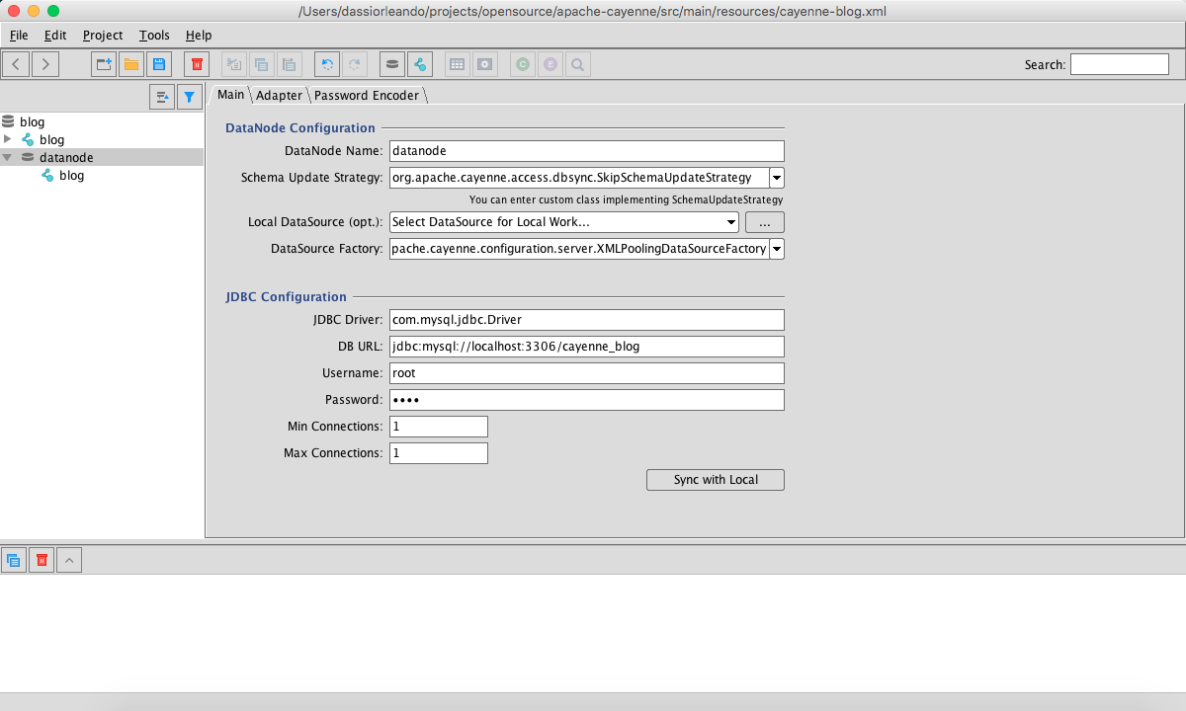Click the DataNode Name field

point(587,151)
